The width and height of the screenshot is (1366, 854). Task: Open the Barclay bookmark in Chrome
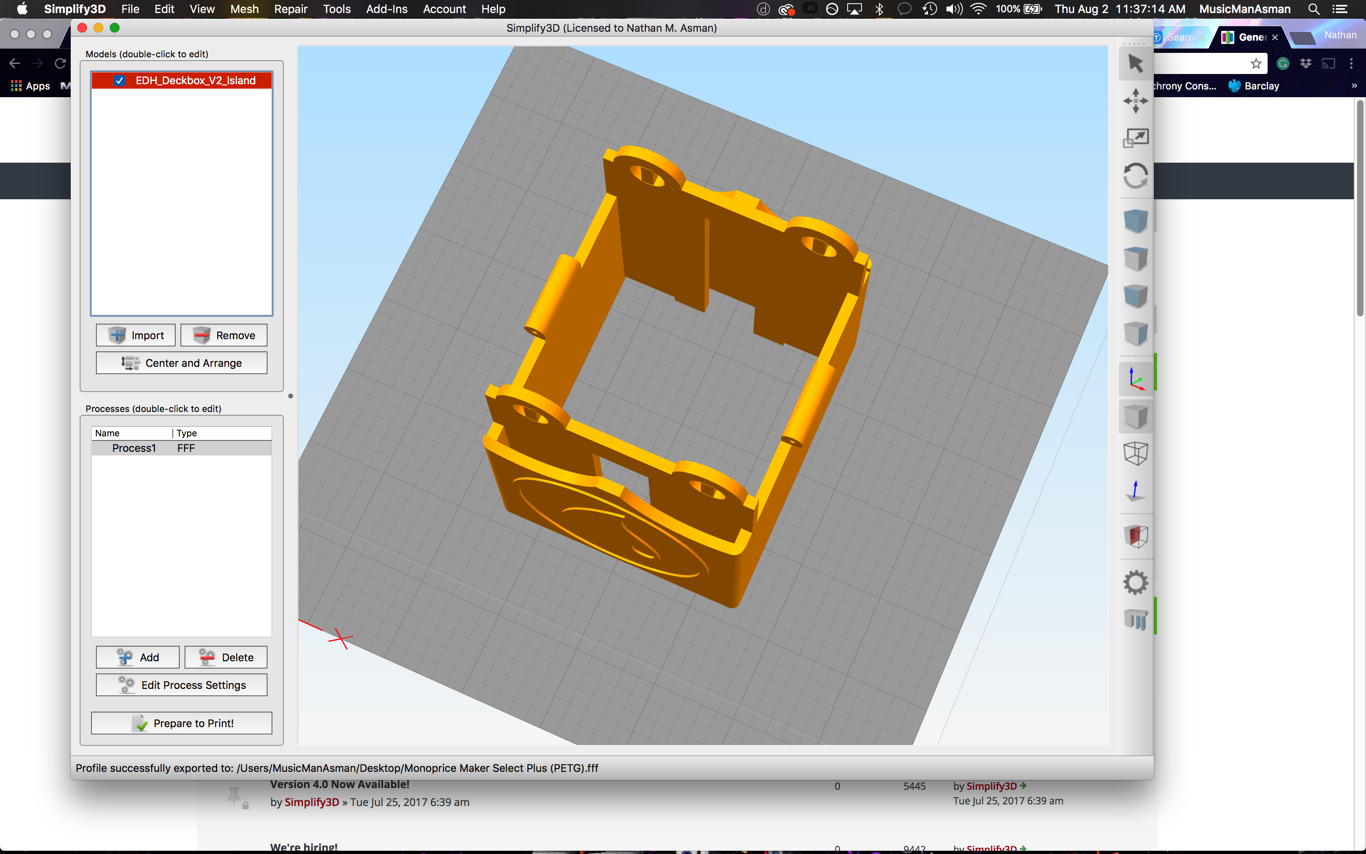[1254, 86]
